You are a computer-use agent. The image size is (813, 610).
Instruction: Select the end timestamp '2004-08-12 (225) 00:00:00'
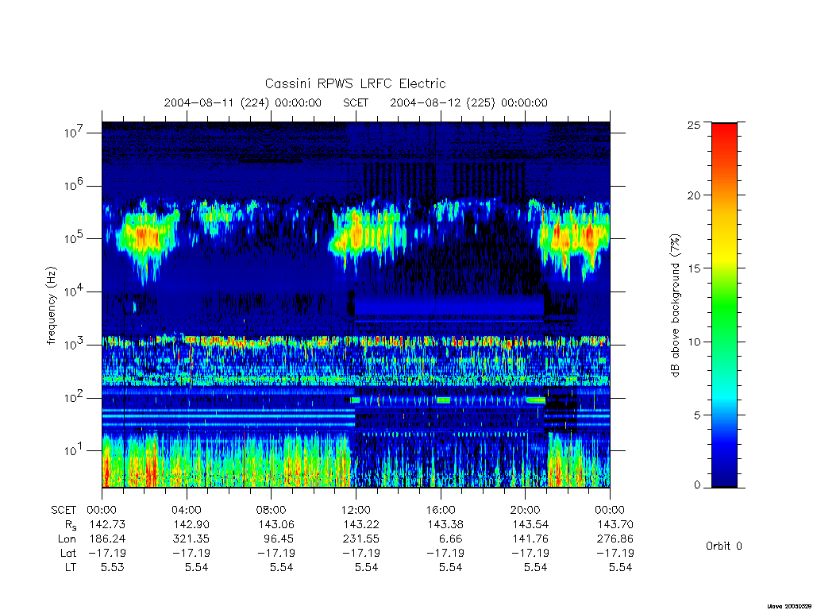(x=468, y=102)
